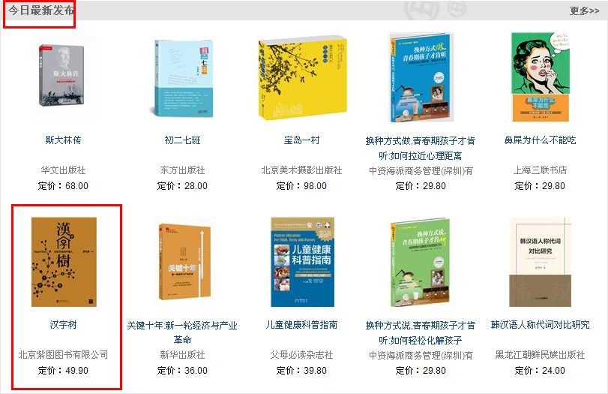This screenshot has width=608, height=394.
Task: Open the 初二七班 title link
Action: (183, 140)
